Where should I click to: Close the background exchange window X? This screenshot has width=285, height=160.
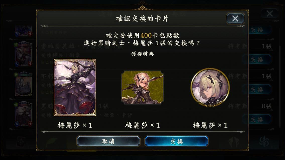pyautogui.click(x=269, y=13)
